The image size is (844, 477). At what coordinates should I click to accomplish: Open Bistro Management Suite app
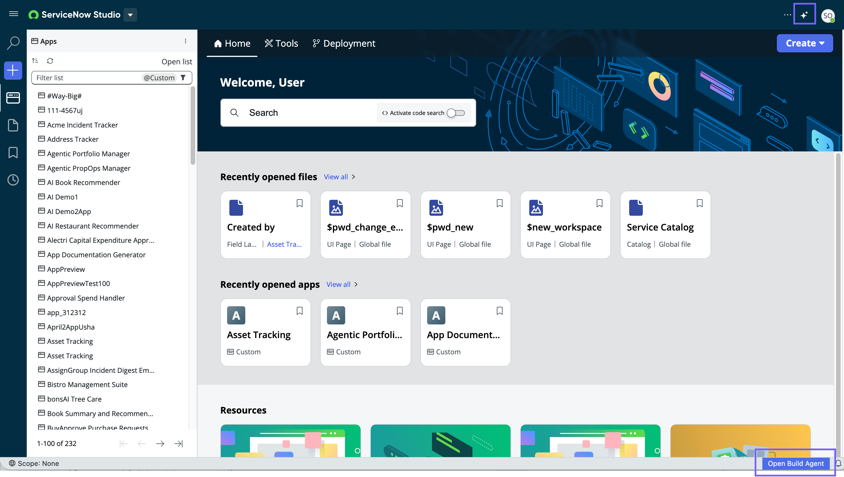87,385
